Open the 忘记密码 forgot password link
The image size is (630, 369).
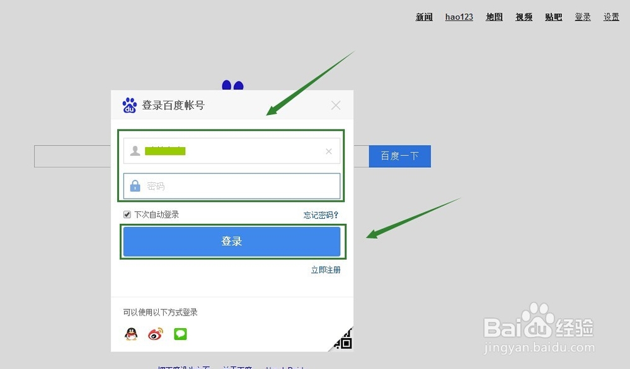click(320, 214)
